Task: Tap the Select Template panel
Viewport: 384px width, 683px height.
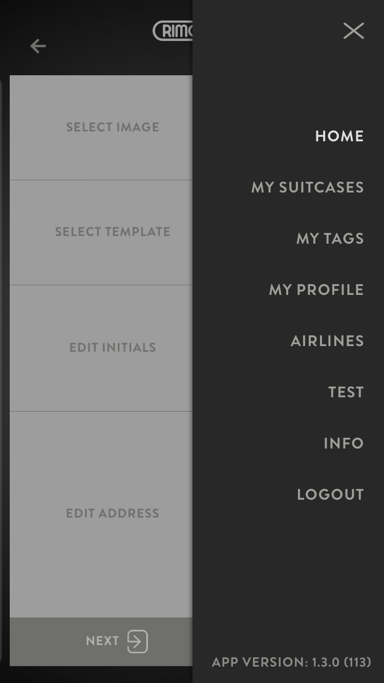Action: click(101, 232)
